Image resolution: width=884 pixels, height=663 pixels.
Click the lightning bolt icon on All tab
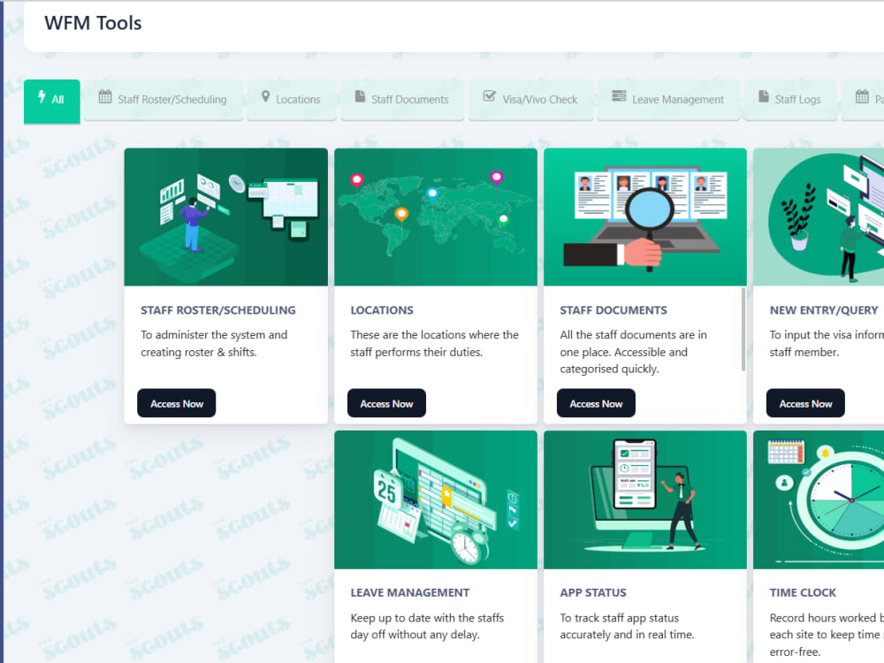click(42, 97)
